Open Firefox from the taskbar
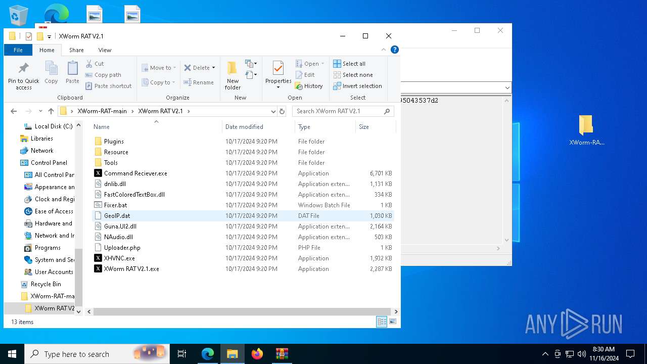Viewport: 647px width, 364px height. click(257, 354)
